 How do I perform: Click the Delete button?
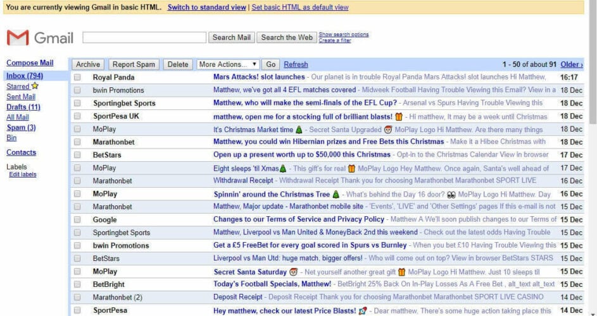(178, 64)
